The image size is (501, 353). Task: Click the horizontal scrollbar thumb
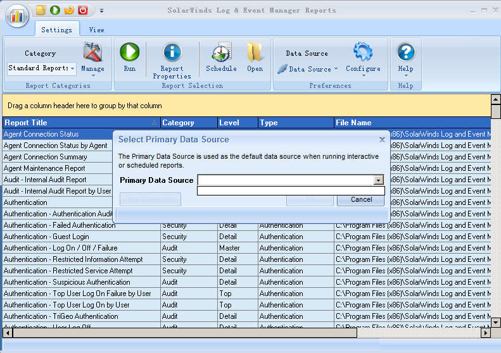point(185,333)
